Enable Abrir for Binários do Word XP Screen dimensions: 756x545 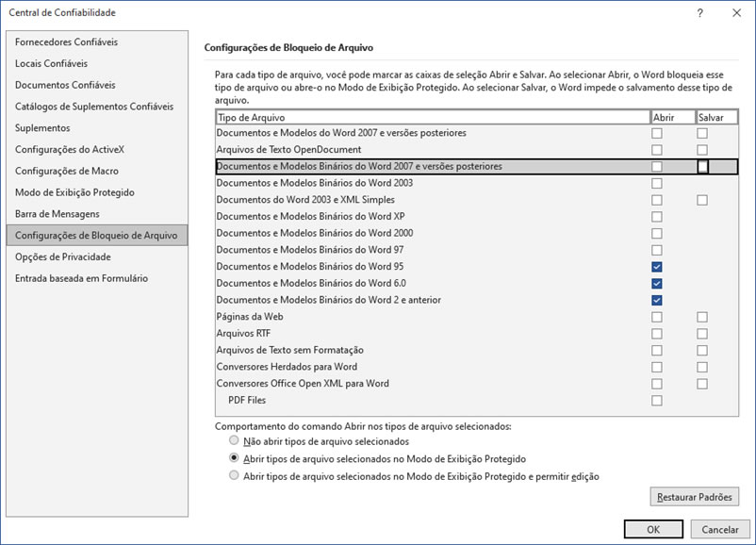657,217
